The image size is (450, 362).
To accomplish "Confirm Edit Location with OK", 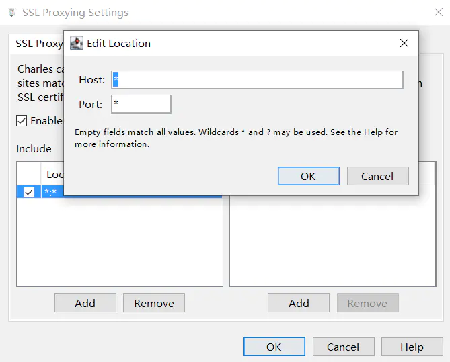I will click(308, 176).
